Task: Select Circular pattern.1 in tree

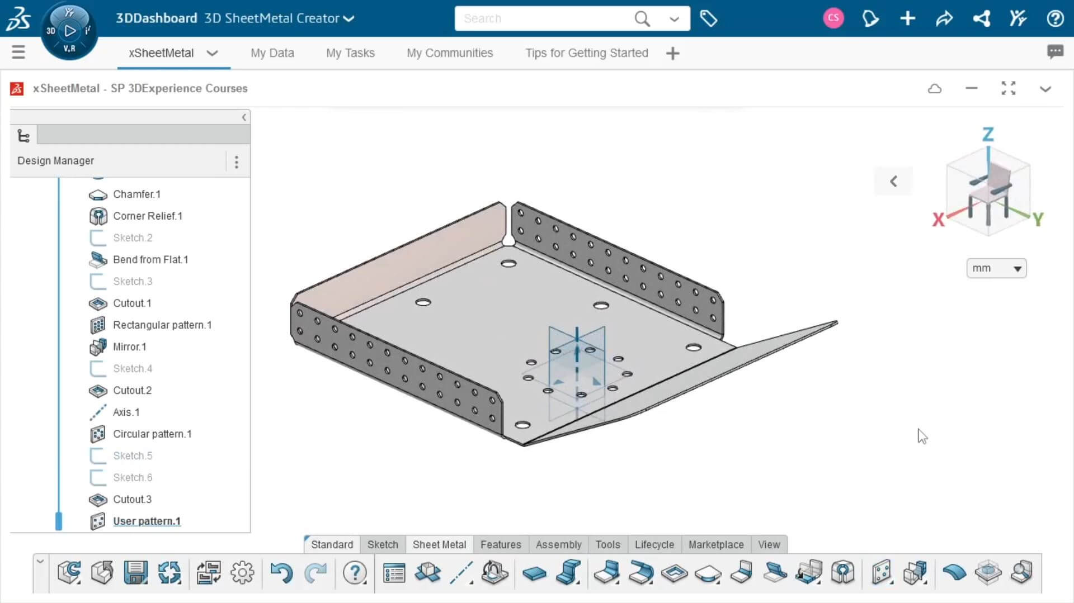Action: pos(152,434)
